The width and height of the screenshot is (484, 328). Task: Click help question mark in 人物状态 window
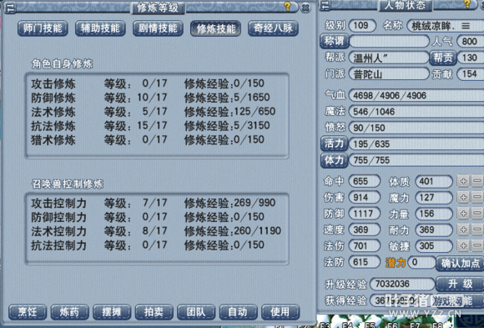(x=467, y=4)
